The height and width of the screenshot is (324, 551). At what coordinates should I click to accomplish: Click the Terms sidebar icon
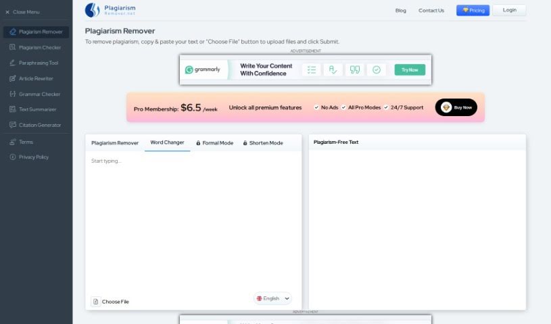click(13, 142)
